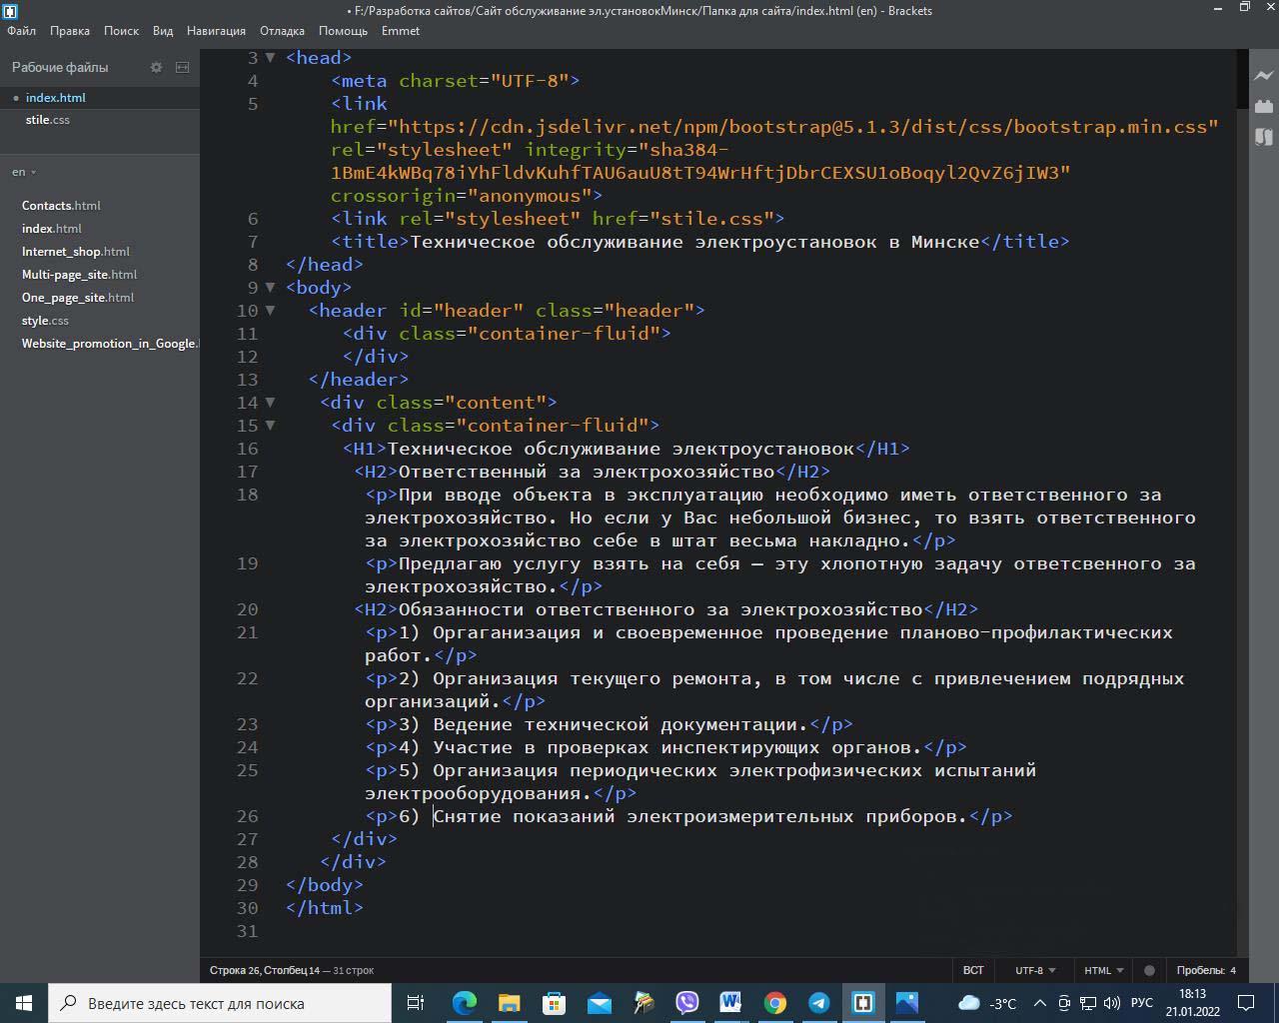Click the linting status circle in status bar
The height and width of the screenshot is (1023, 1279).
[x=1149, y=970]
